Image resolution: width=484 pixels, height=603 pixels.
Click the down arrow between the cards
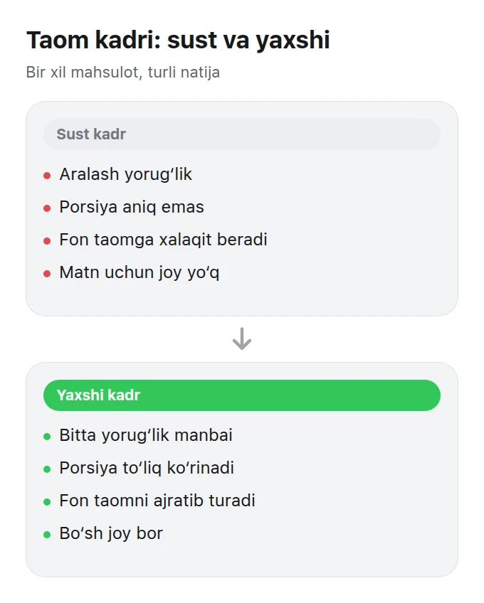[242, 338]
